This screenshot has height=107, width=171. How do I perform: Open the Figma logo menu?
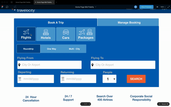[2, 7]
